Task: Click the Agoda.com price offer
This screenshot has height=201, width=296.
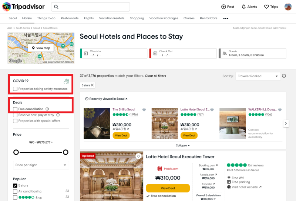Action: pos(208,177)
